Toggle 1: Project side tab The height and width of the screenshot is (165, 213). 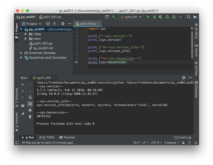click(17, 31)
